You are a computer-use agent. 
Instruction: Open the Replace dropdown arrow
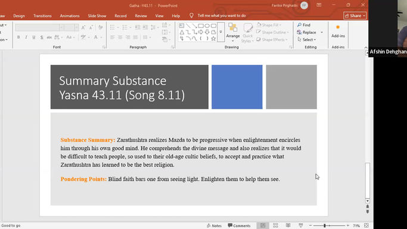pos(322,32)
